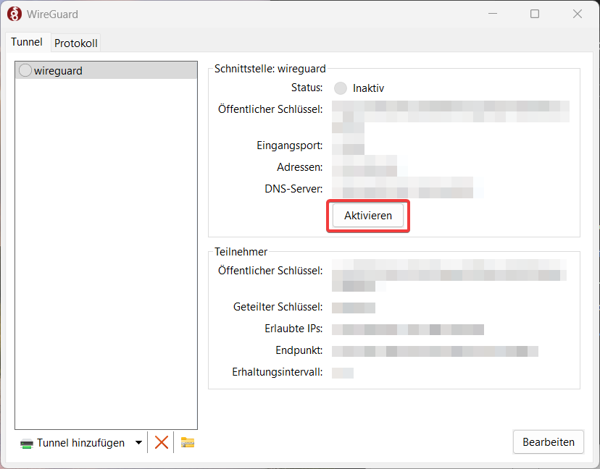Click the Eingangsport value
This screenshot has width=600, height=469.
tap(348, 145)
